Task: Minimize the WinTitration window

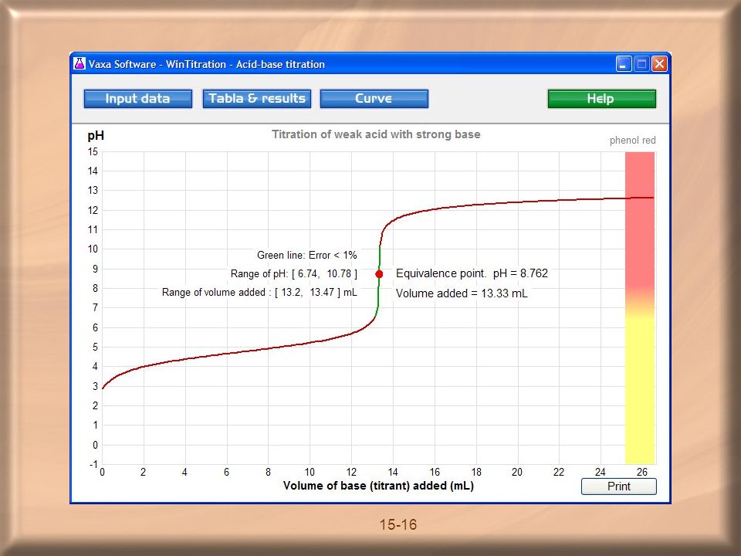Action: click(x=624, y=64)
